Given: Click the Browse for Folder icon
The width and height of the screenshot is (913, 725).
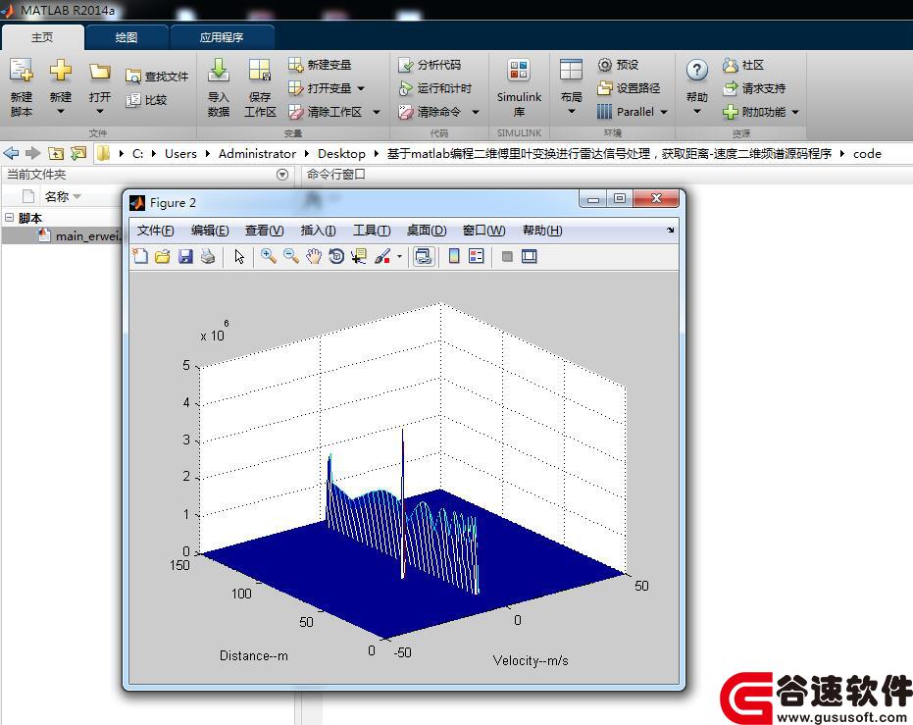Looking at the screenshot, I should 78,154.
